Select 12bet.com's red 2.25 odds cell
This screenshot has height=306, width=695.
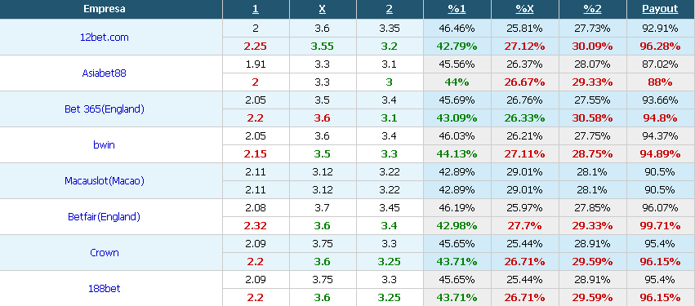256,46
